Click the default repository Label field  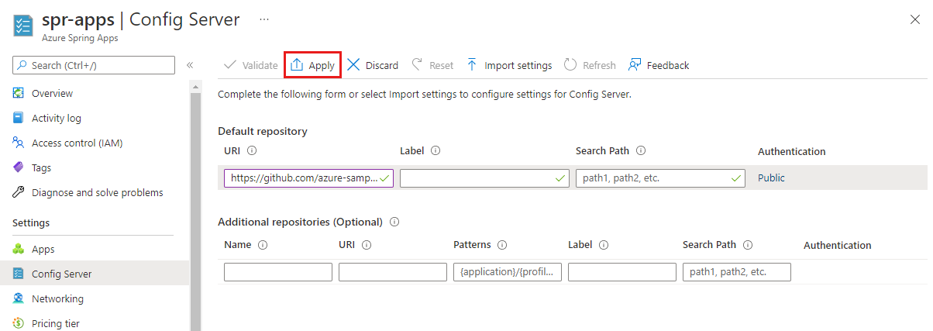[479, 178]
